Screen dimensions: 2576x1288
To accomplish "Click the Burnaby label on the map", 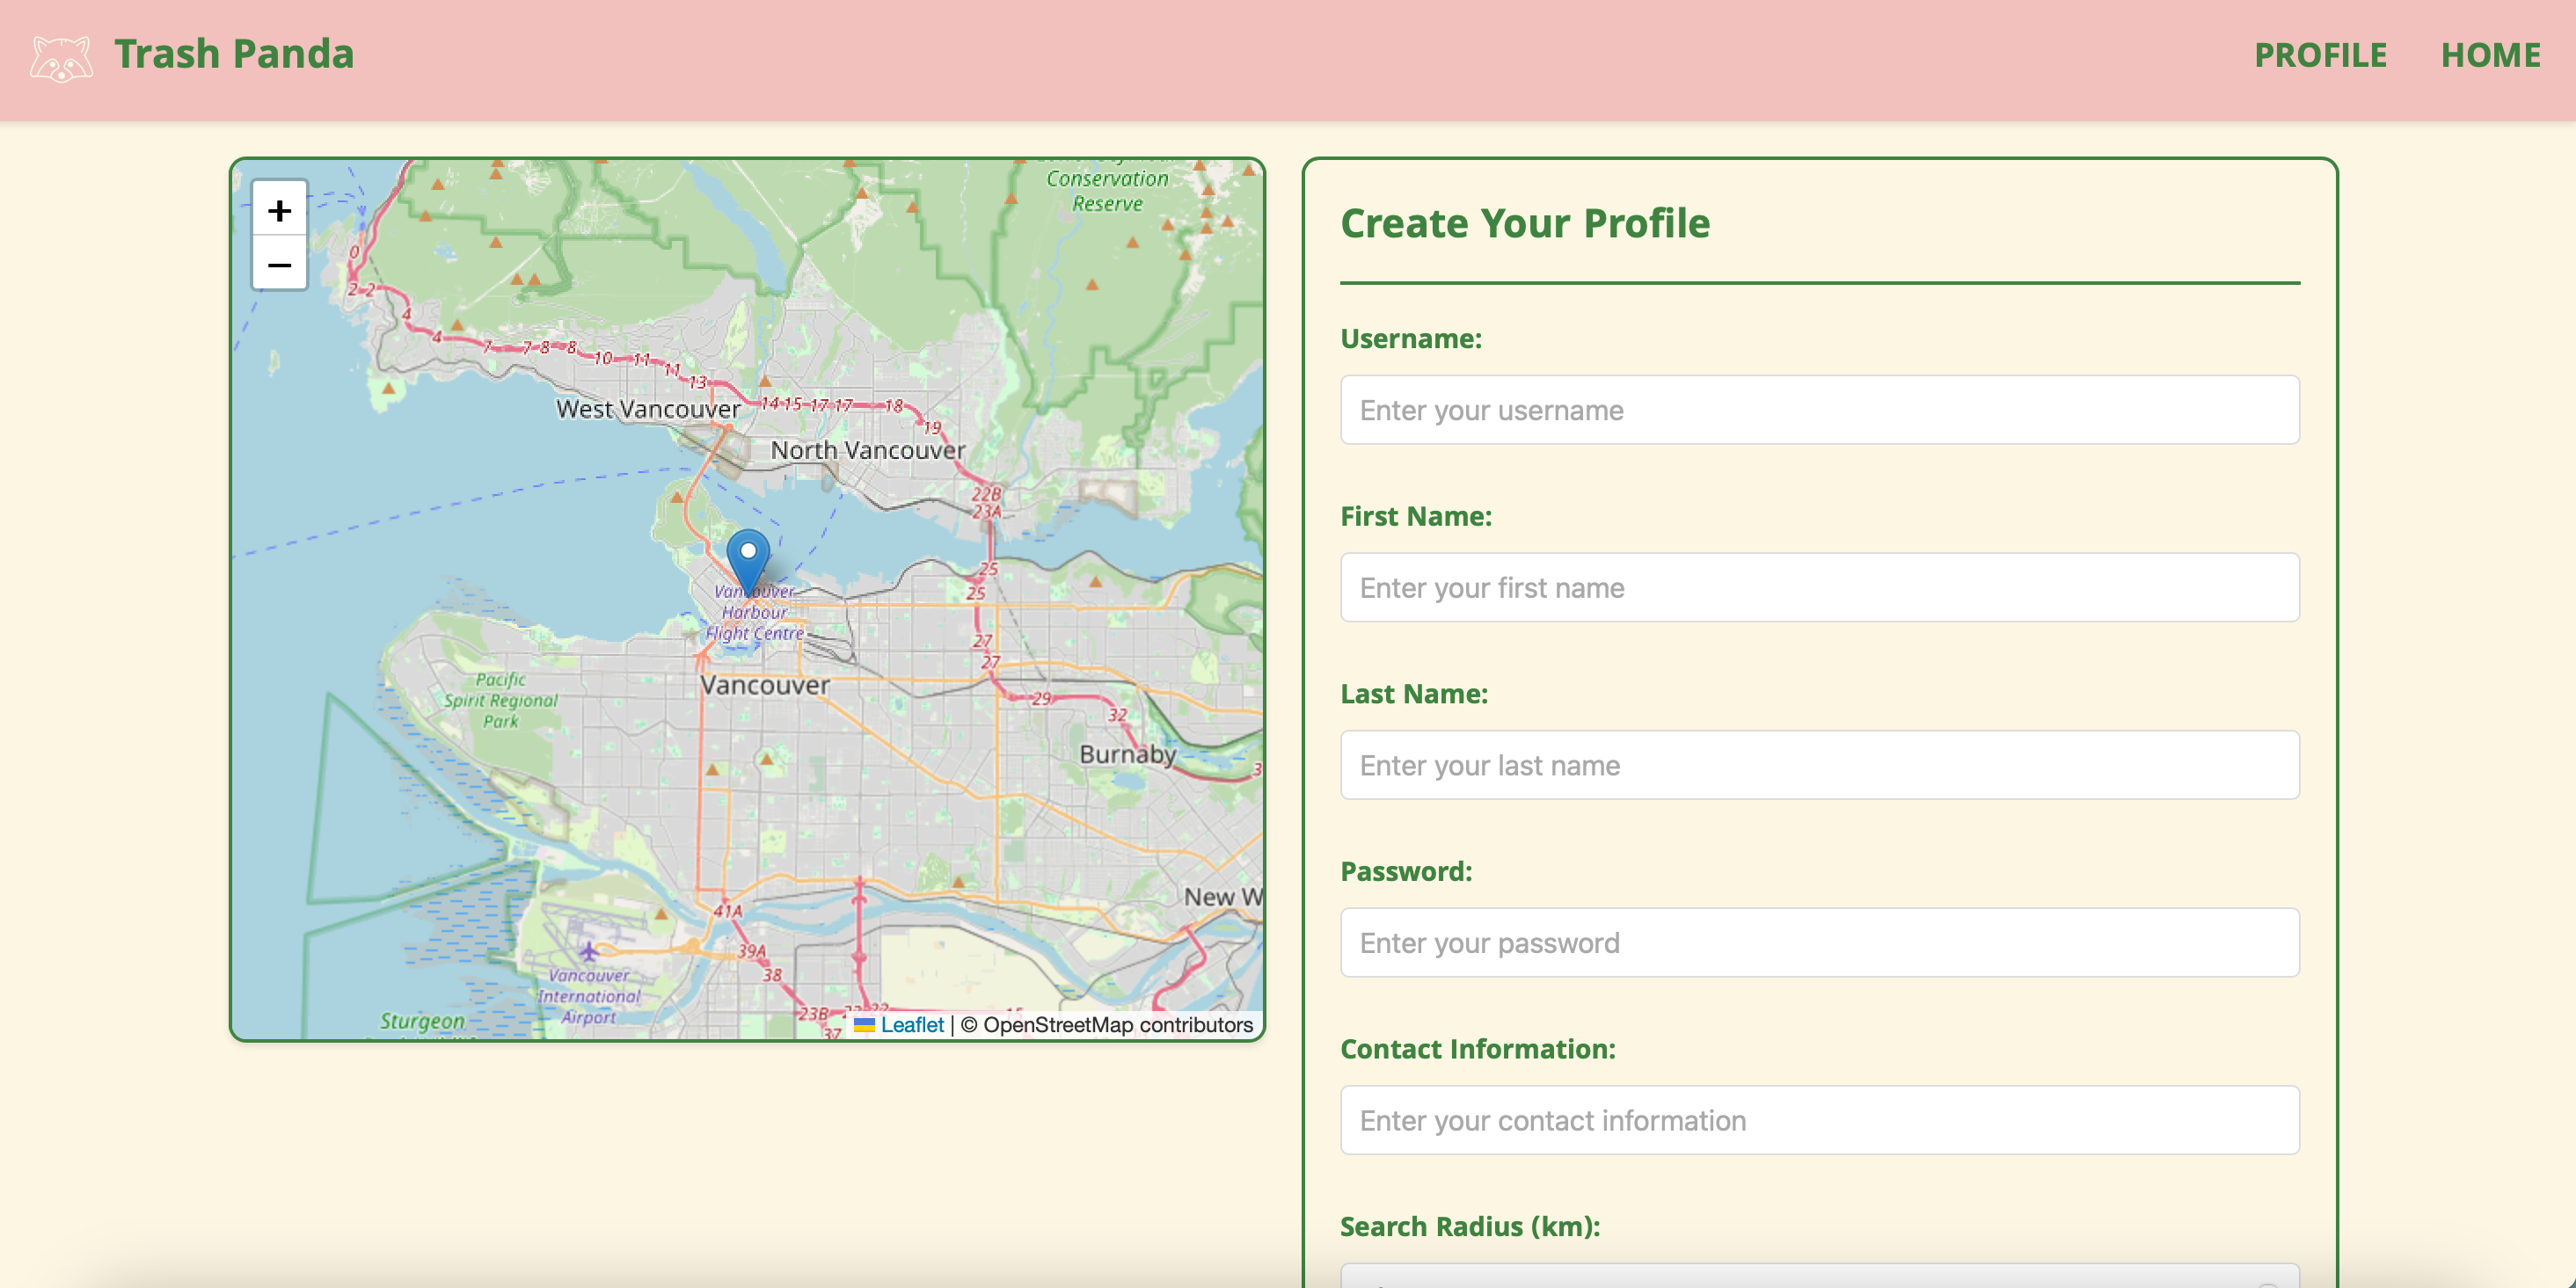I will click(x=1127, y=754).
